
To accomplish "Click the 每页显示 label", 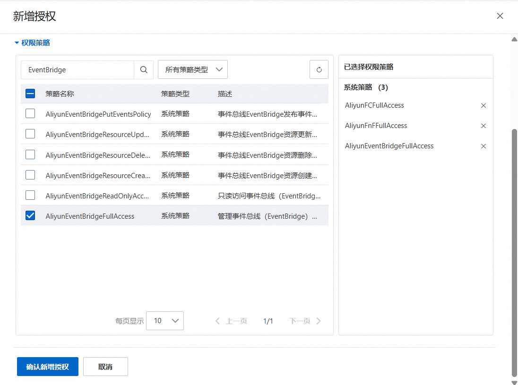I will pos(129,321).
